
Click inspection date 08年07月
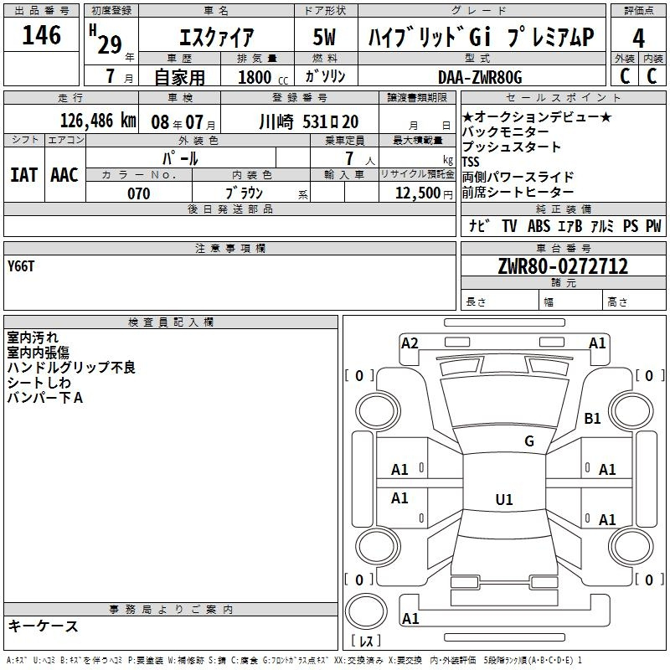(x=183, y=122)
